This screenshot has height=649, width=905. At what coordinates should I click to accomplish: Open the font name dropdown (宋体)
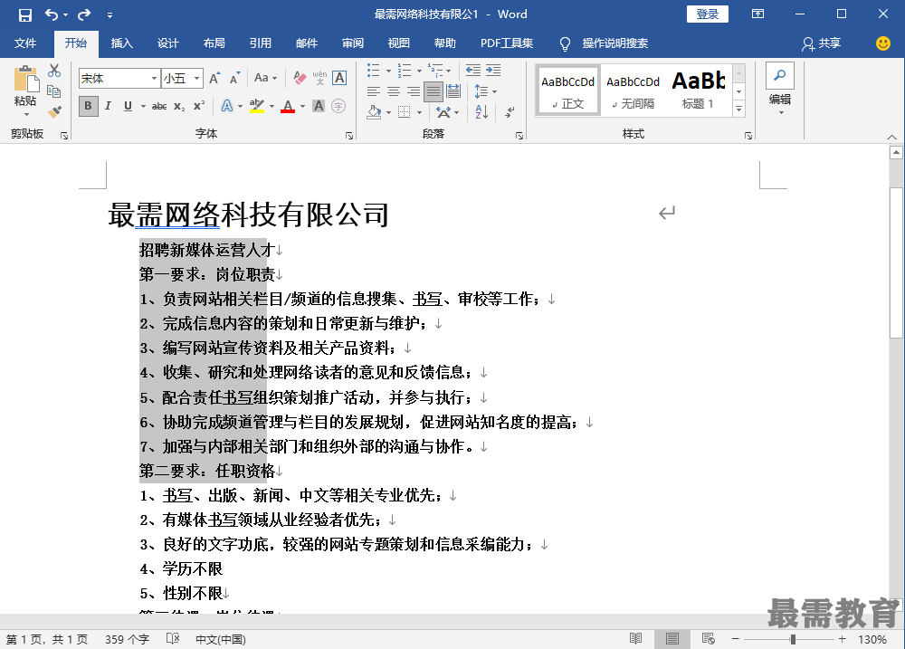[154, 79]
